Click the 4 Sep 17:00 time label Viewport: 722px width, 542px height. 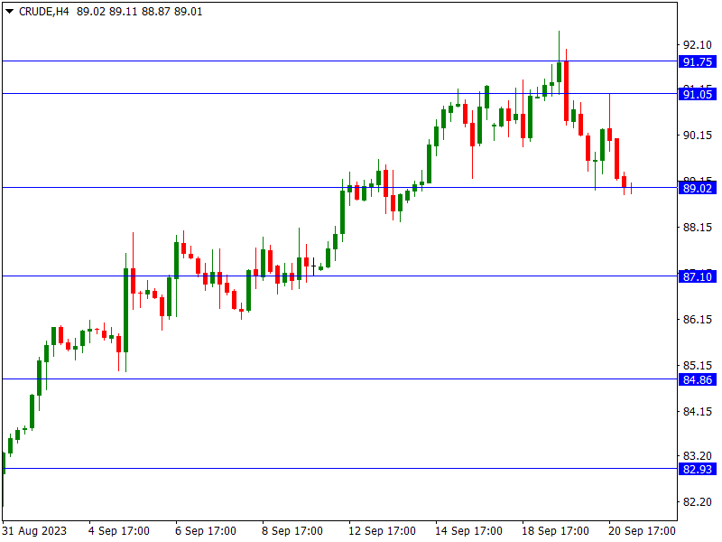119,531
